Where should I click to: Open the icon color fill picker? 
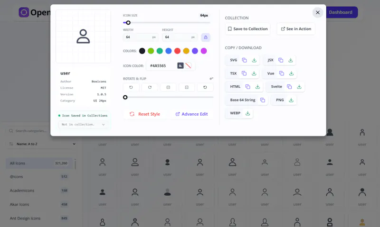[180, 65]
